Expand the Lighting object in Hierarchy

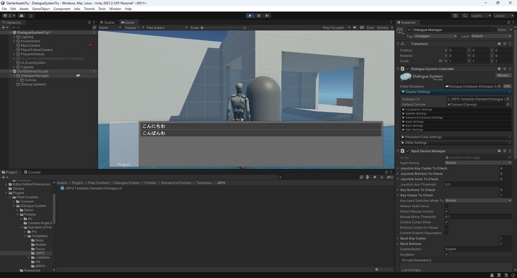click(14, 37)
